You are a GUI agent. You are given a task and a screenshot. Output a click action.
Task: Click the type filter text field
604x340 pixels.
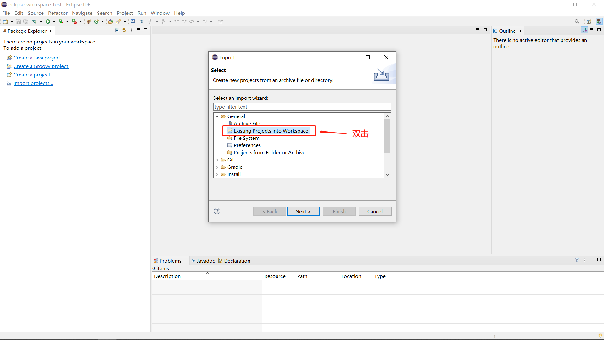pyautogui.click(x=302, y=107)
